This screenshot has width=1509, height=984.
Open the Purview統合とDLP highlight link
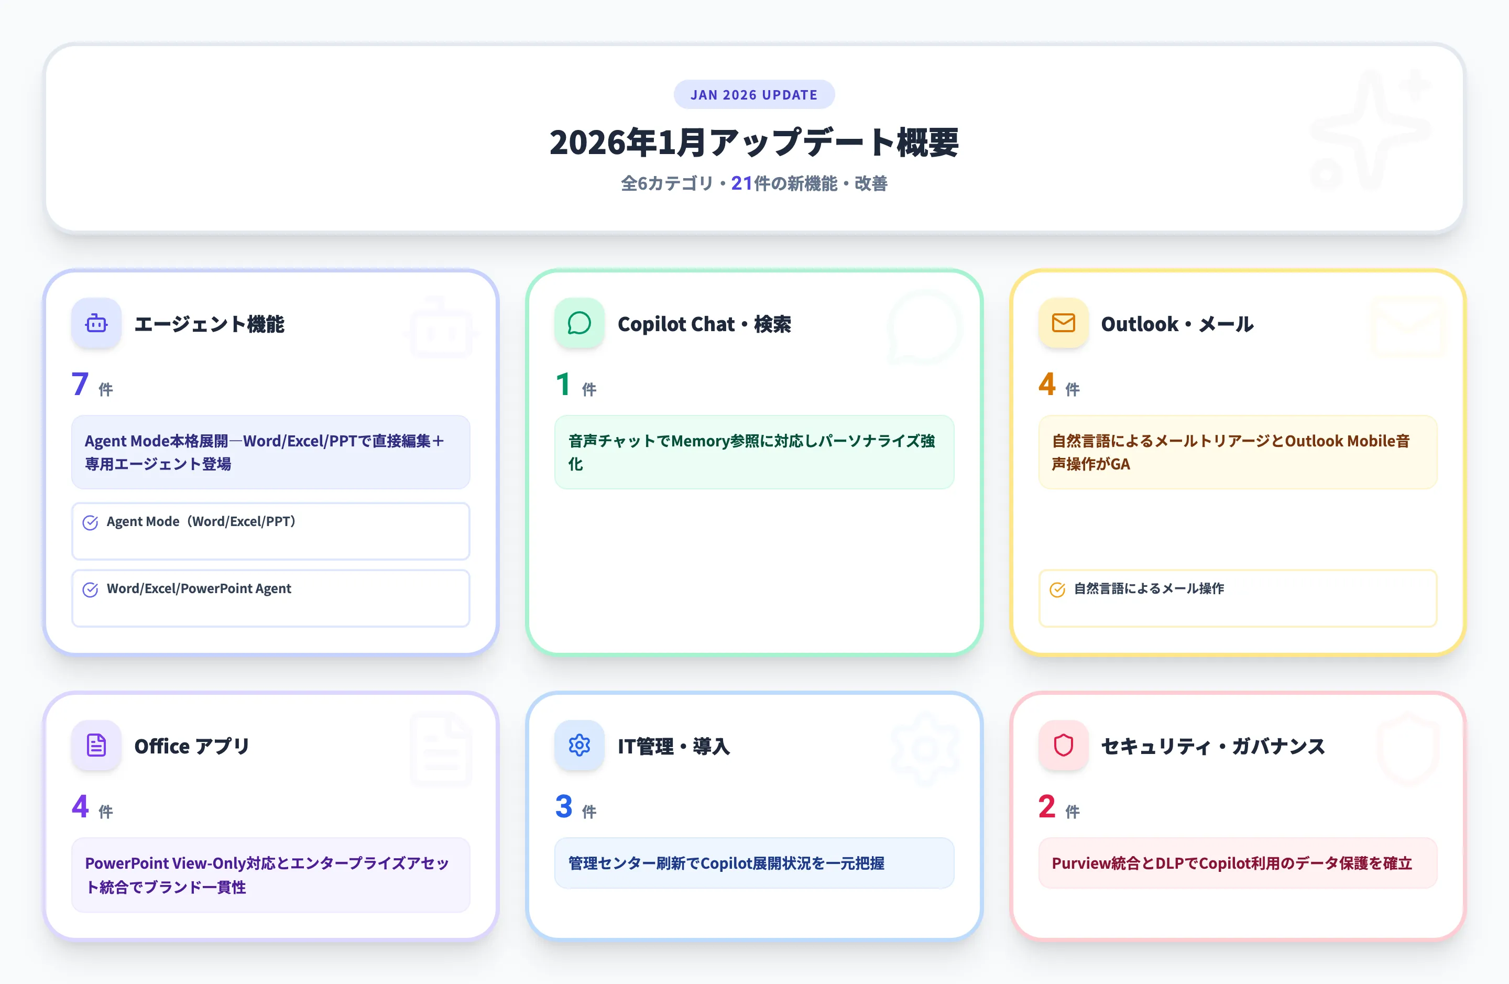point(1238,863)
